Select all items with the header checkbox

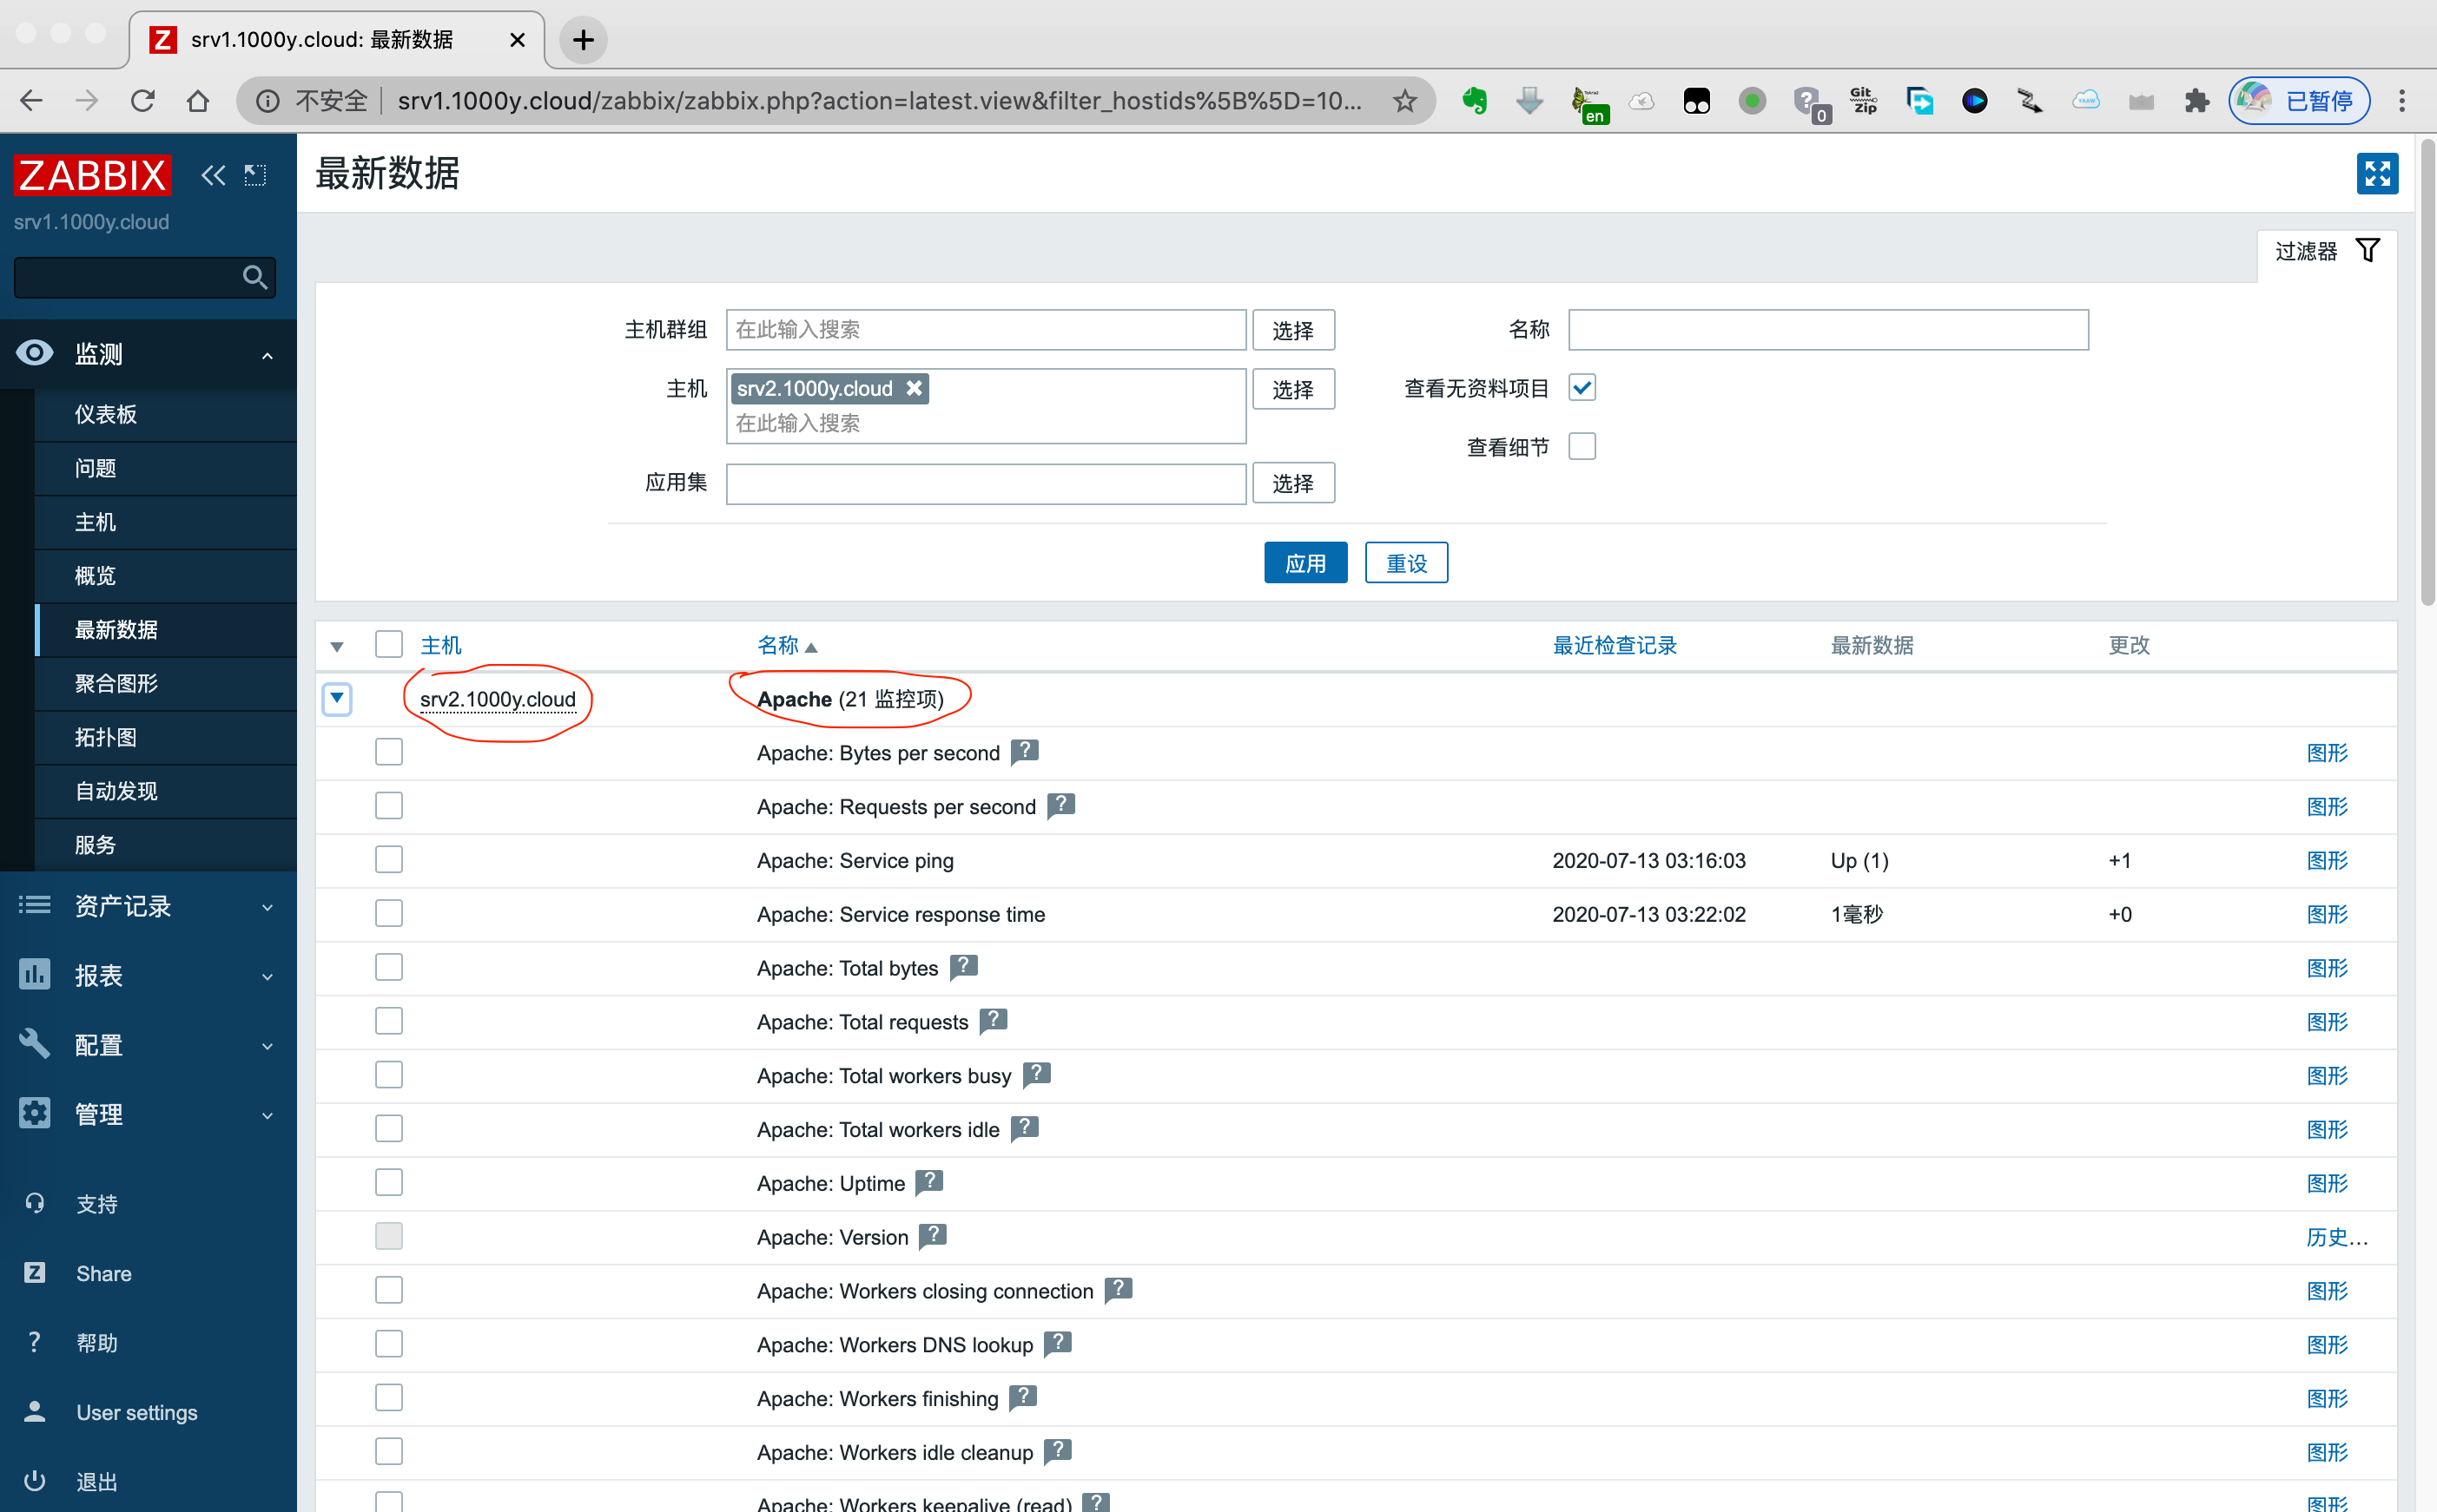(389, 644)
